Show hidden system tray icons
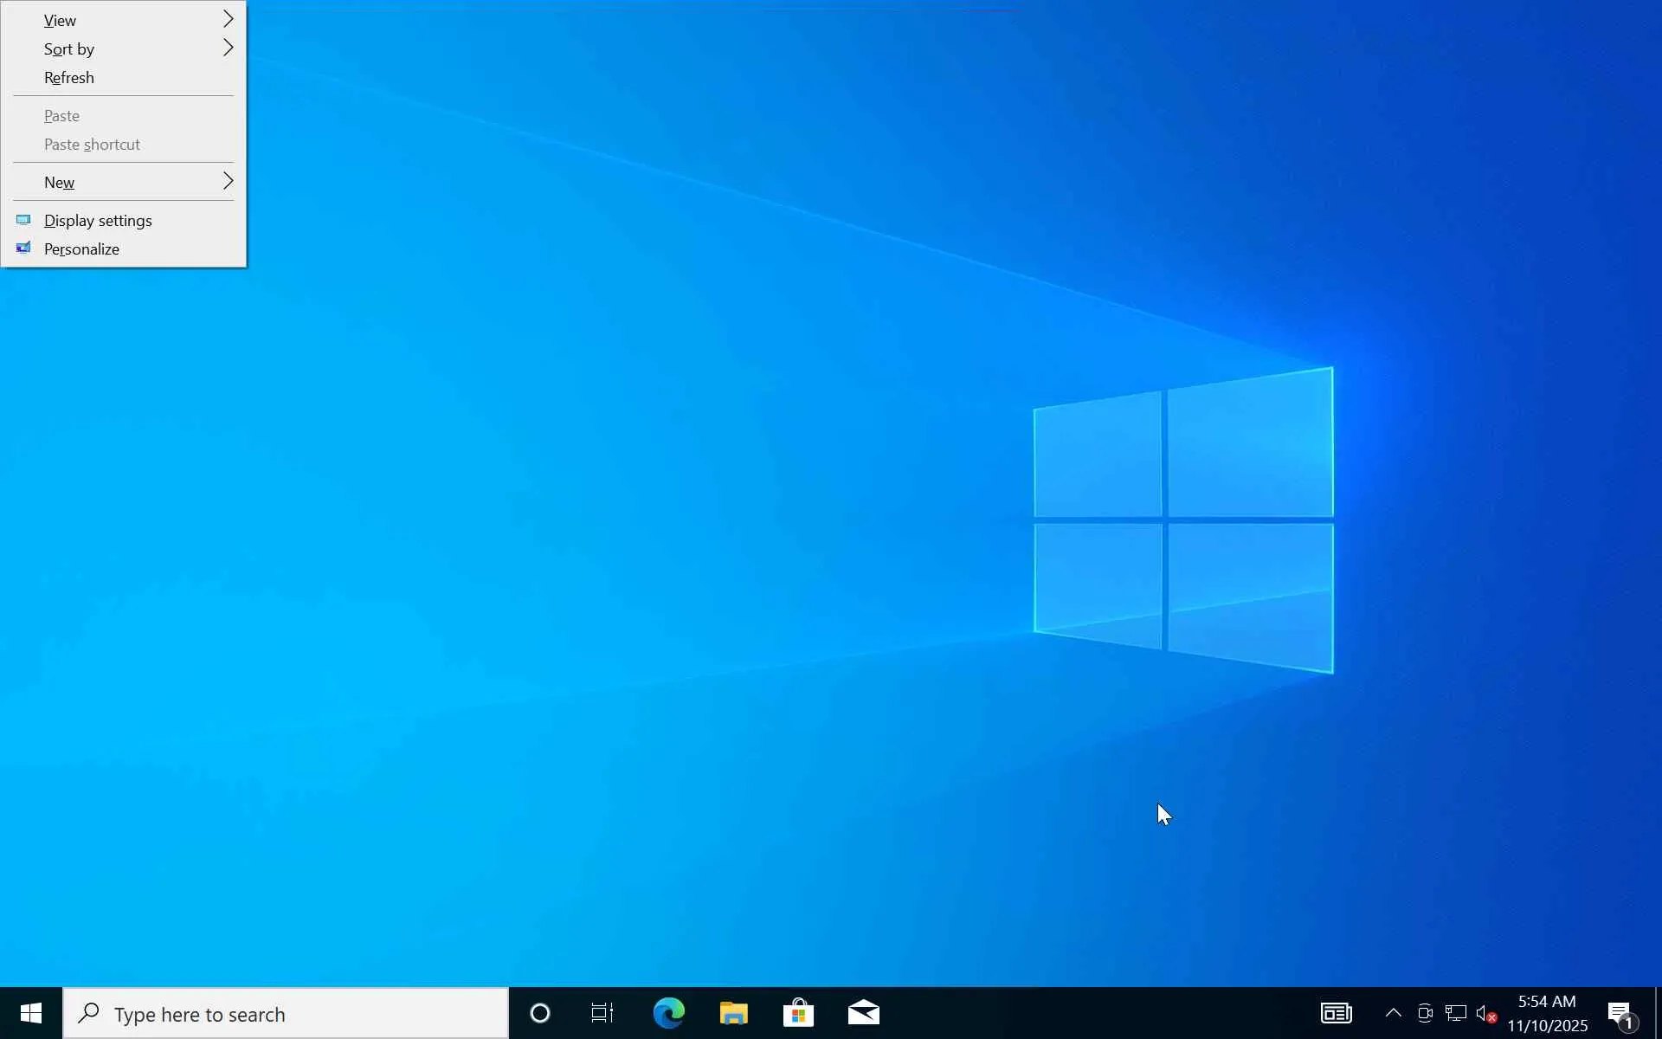 pyautogui.click(x=1393, y=1013)
